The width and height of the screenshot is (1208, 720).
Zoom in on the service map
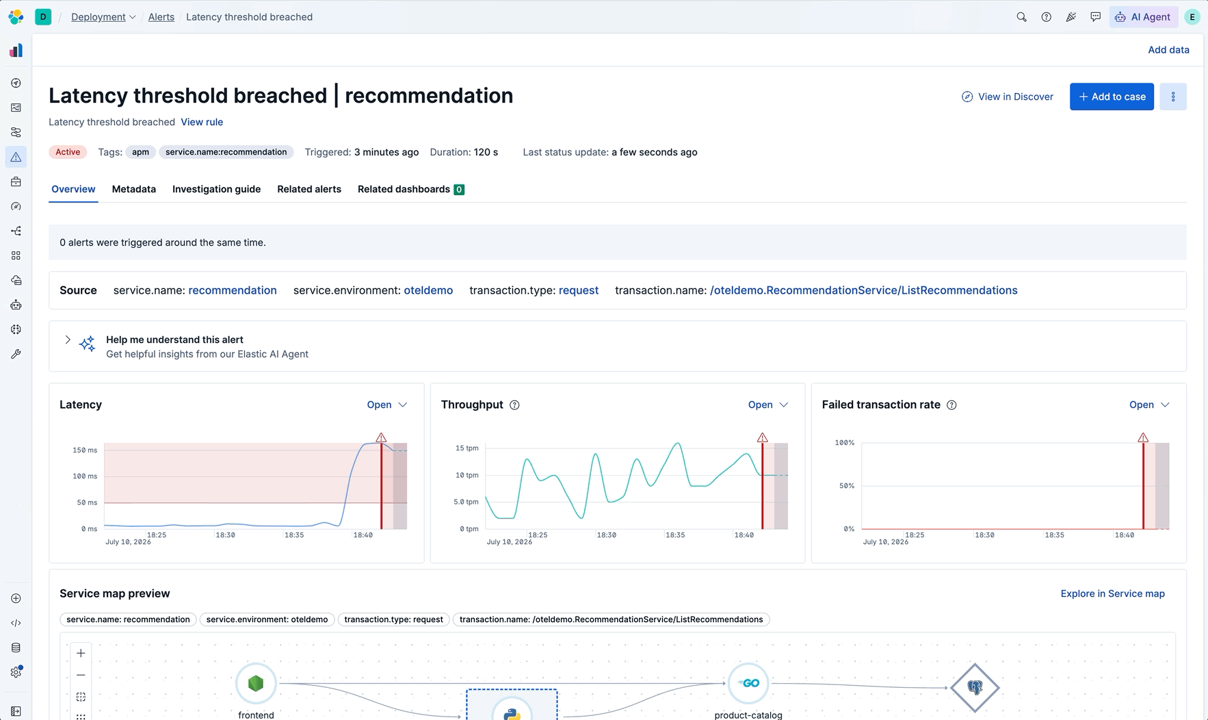click(81, 653)
